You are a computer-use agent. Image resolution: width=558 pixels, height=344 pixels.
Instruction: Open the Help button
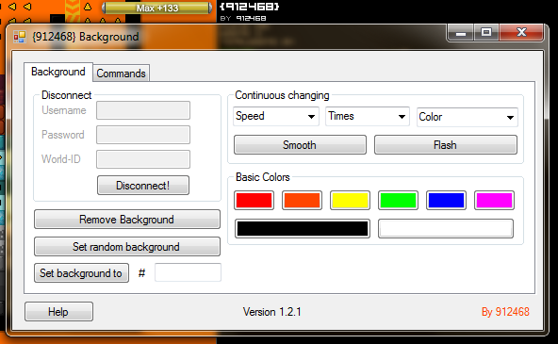coord(58,312)
